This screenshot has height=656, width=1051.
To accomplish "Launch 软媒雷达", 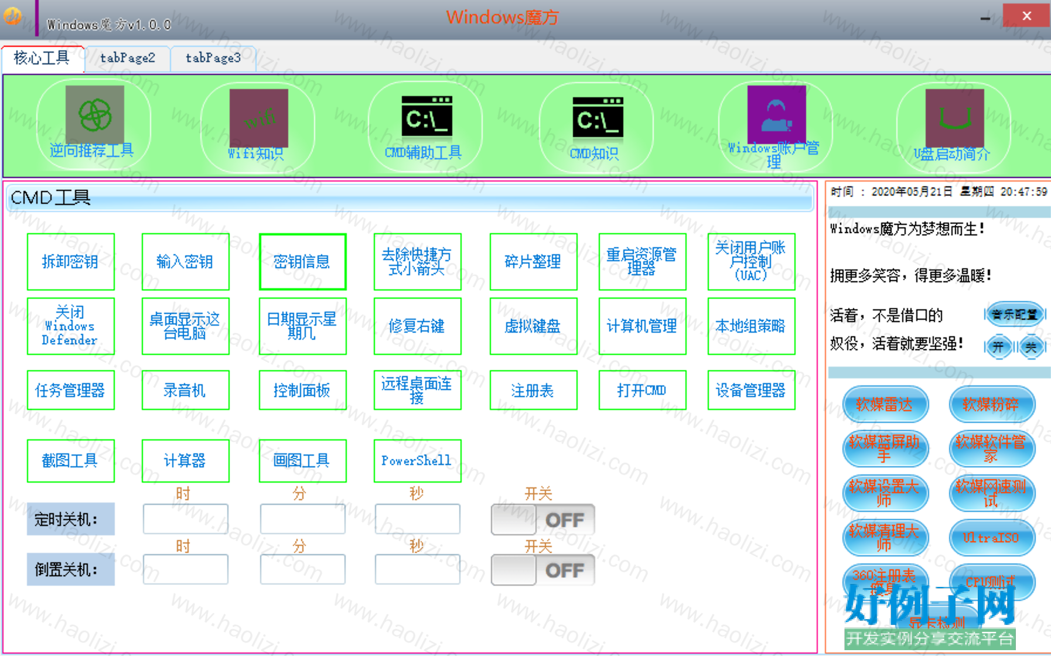I will point(885,404).
